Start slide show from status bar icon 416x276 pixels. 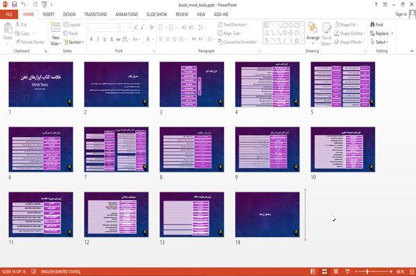pyautogui.click(x=347, y=271)
